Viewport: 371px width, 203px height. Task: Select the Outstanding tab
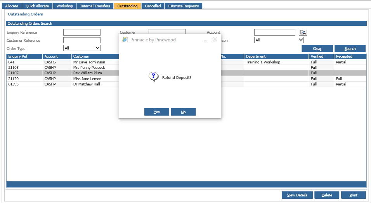[128, 6]
